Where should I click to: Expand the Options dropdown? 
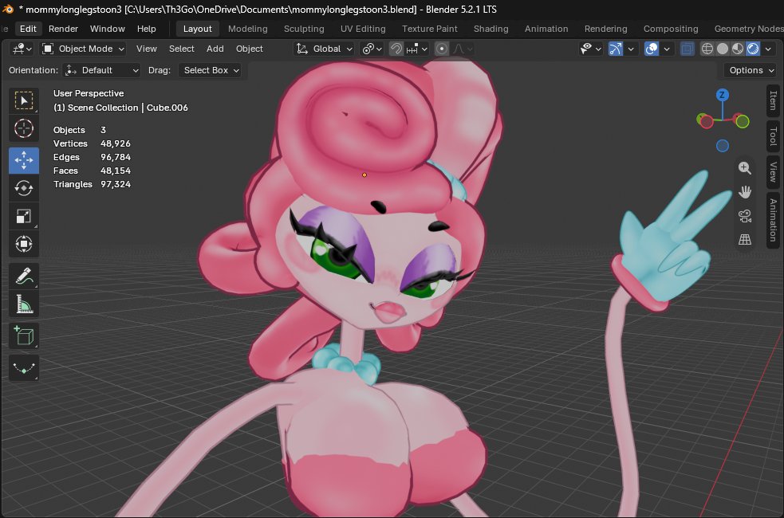pos(751,70)
